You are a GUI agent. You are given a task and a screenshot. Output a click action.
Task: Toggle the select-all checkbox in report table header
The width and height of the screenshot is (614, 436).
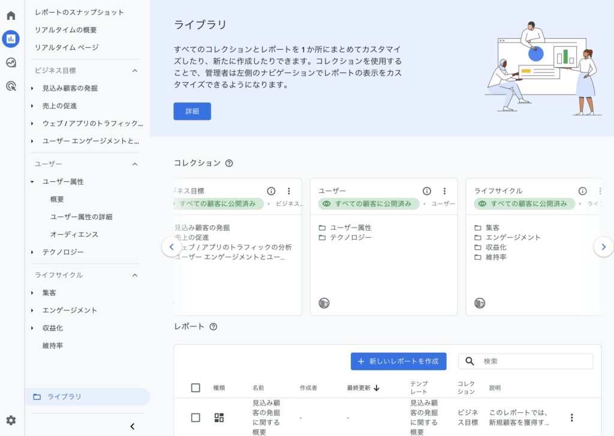click(195, 387)
